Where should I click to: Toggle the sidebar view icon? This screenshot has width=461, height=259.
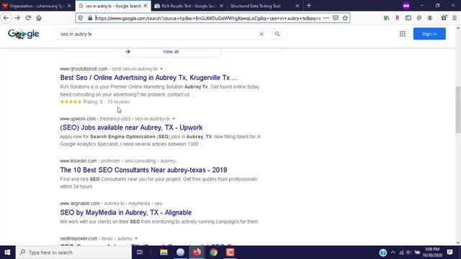(x=408, y=18)
